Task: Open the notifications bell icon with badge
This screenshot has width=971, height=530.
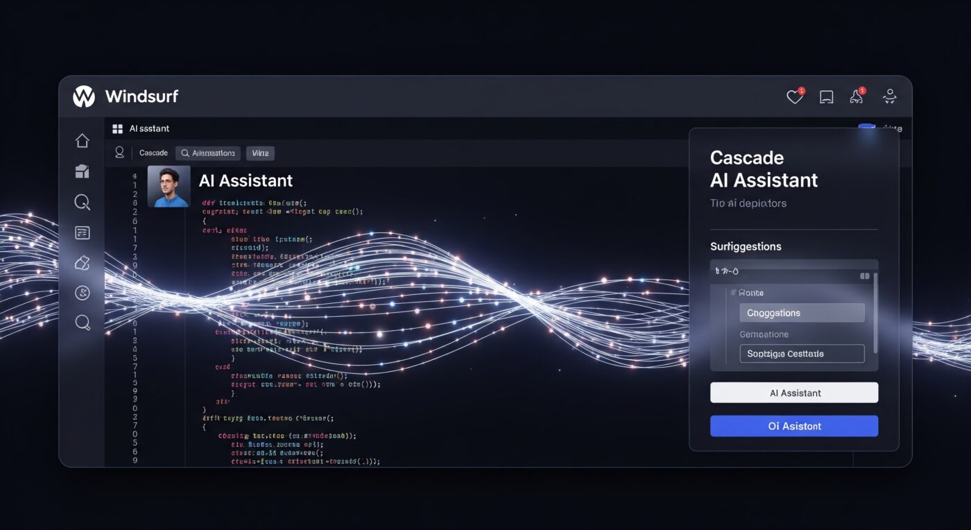Action: 857,96
